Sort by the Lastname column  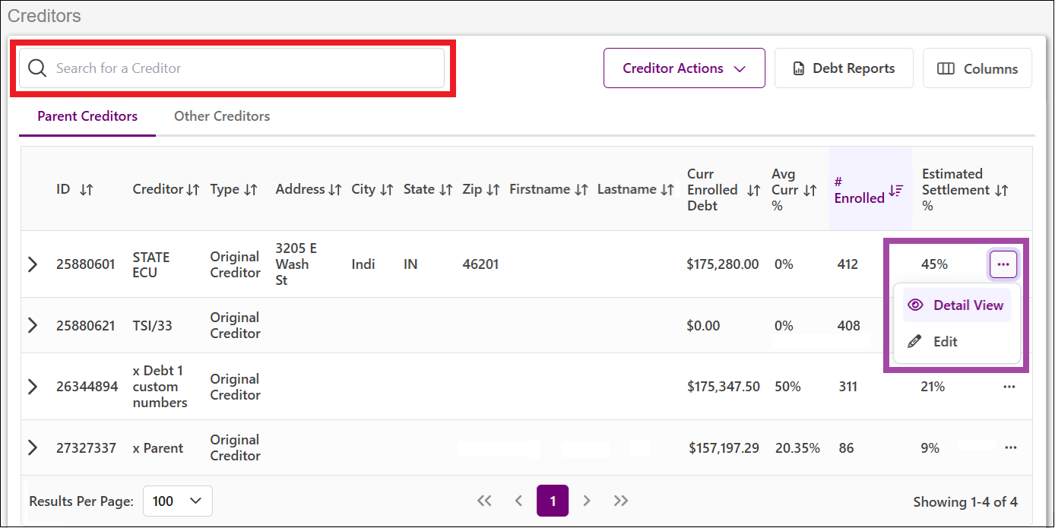667,190
